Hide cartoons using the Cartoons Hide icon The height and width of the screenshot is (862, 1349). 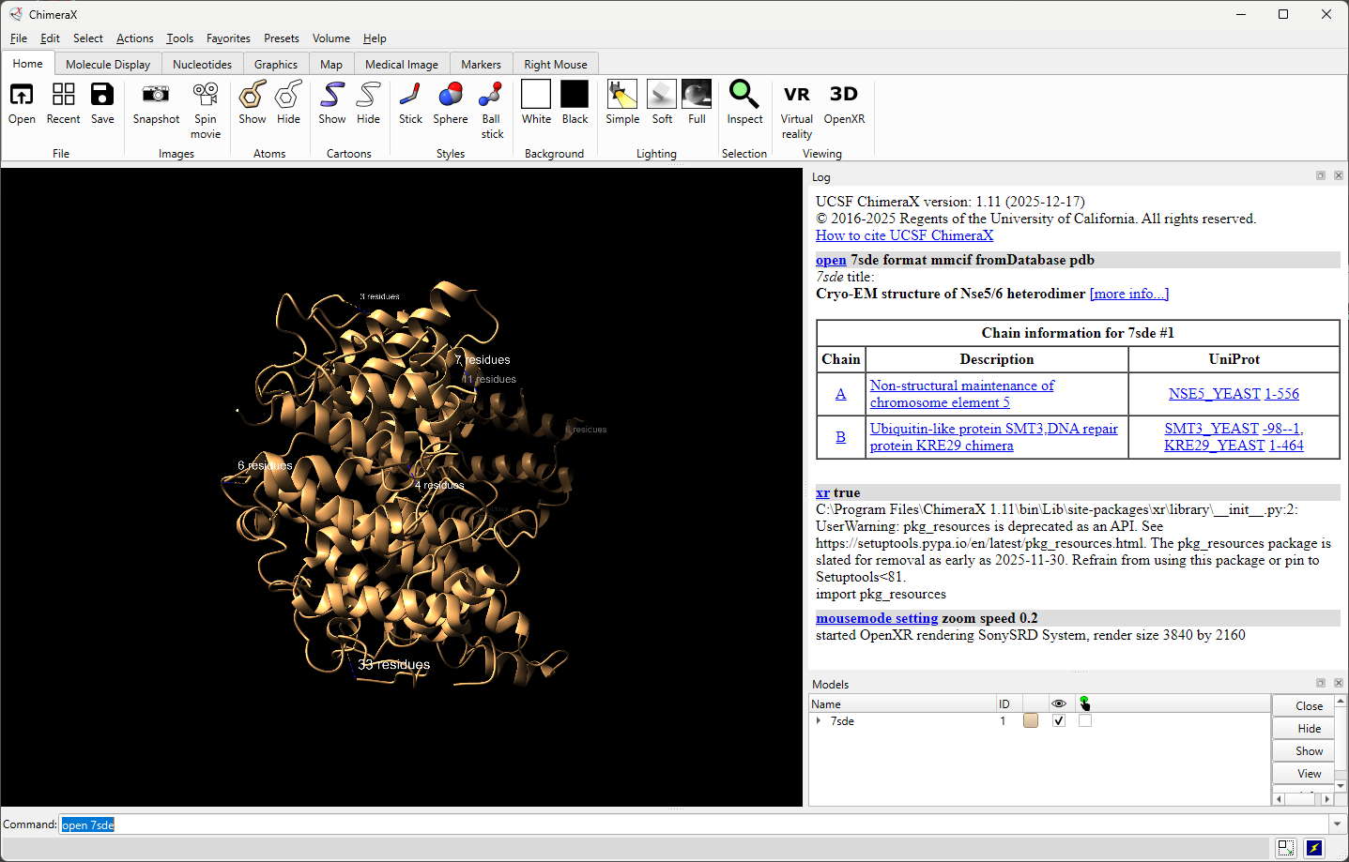click(368, 96)
